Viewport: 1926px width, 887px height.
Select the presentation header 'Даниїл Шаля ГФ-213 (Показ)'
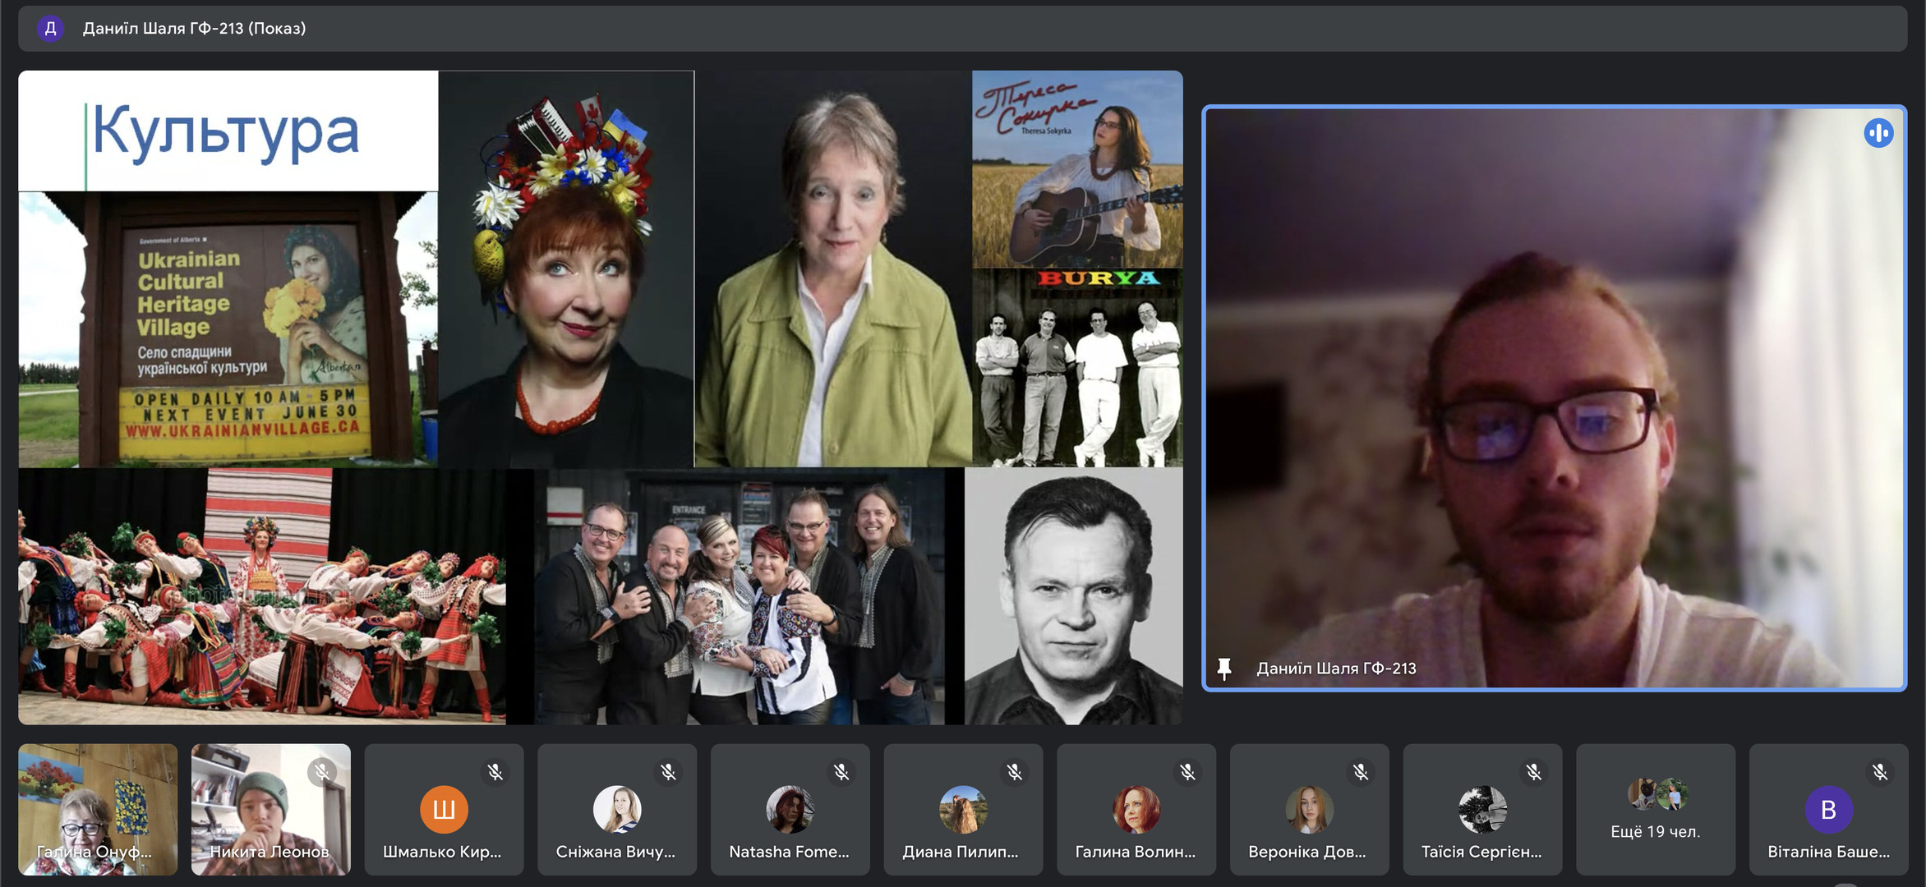pyautogui.click(x=194, y=29)
